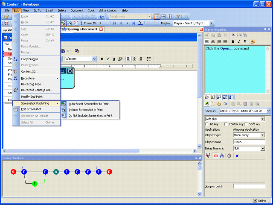Switch to vertical split layout icon
Viewport: 273px width, 205px height.
click(x=170, y=17)
